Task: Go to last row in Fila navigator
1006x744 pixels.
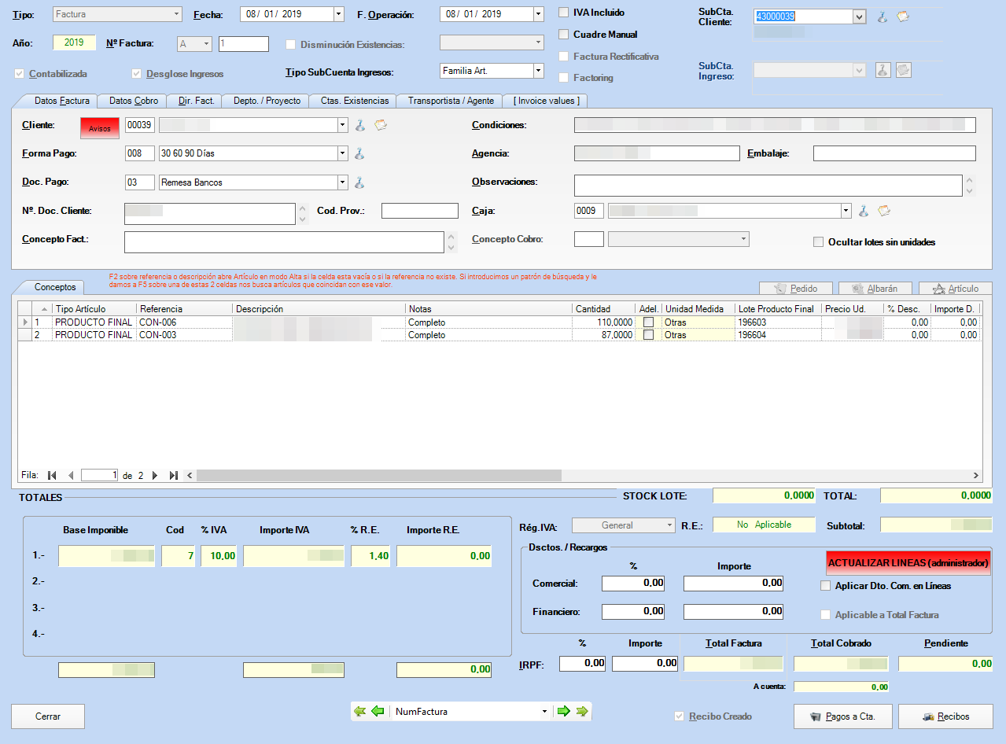Action: tap(174, 476)
